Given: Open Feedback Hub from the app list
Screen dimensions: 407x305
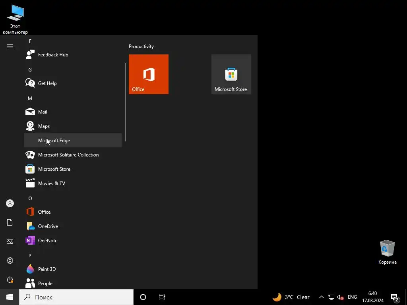Looking at the screenshot, I should point(73,55).
